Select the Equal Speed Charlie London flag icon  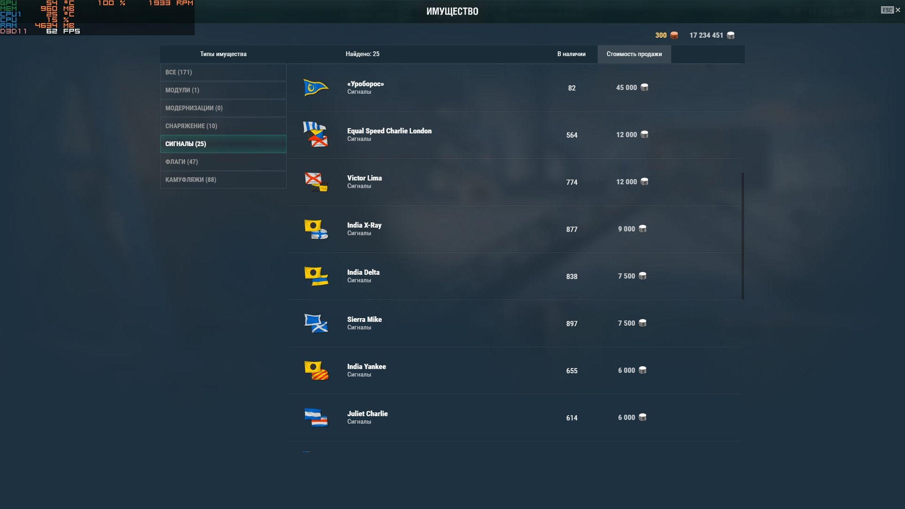coord(316,134)
